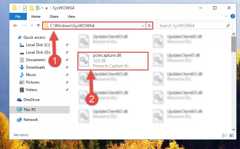Click the Back navigation arrow

(x=15, y=26)
